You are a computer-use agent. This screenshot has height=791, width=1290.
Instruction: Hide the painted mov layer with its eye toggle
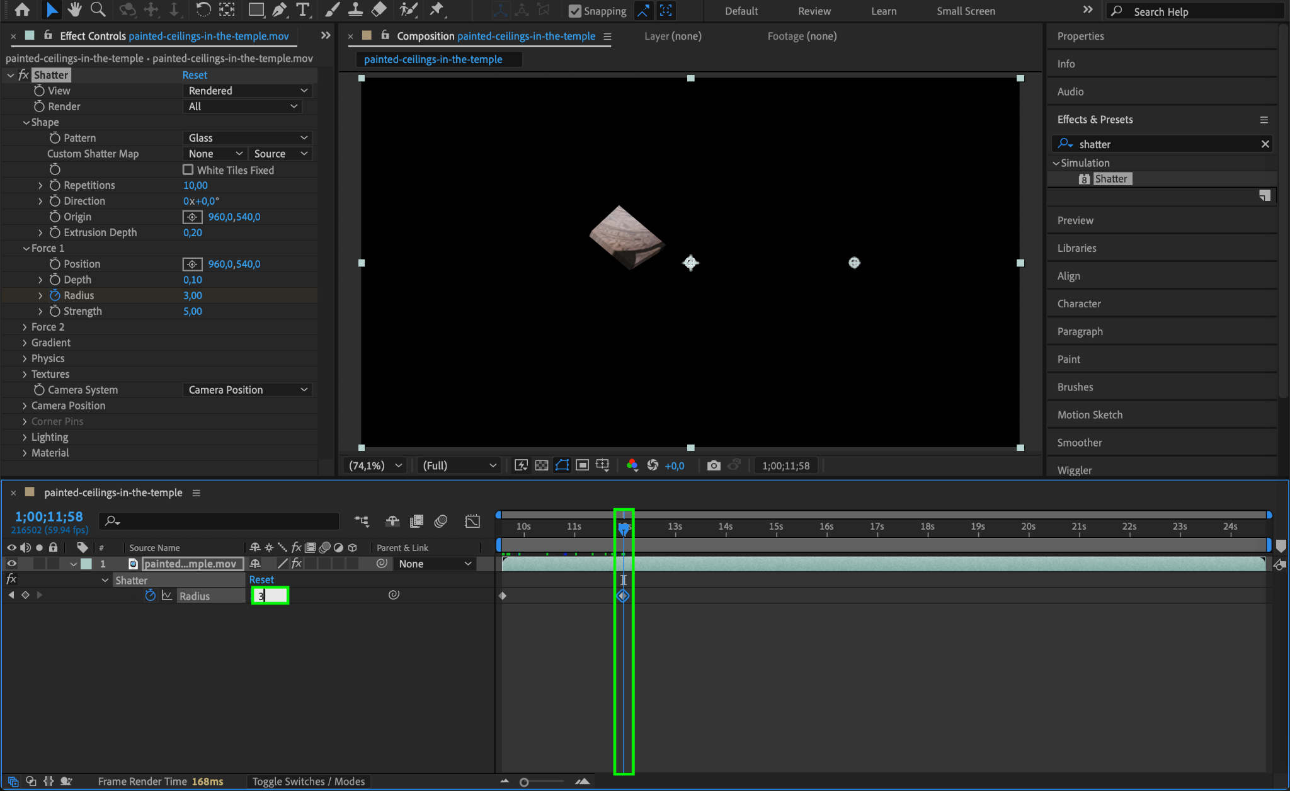(x=11, y=564)
